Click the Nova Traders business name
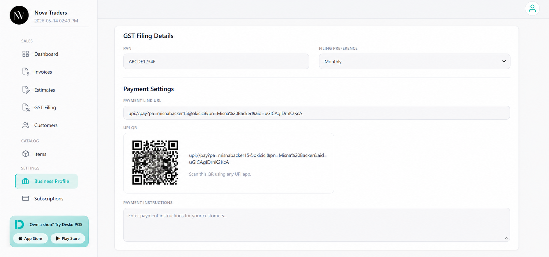This screenshot has height=257, width=549. point(51,13)
